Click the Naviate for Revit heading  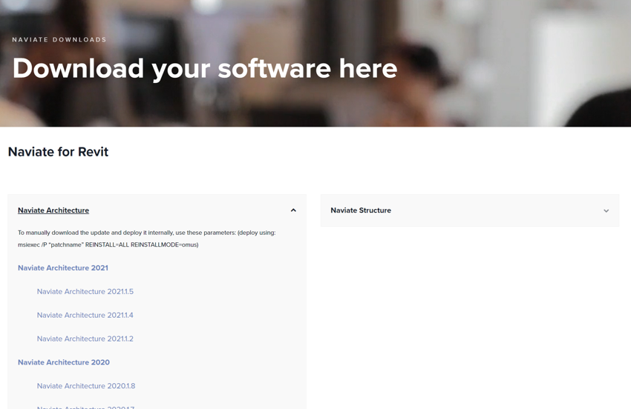click(x=59, y=152)
